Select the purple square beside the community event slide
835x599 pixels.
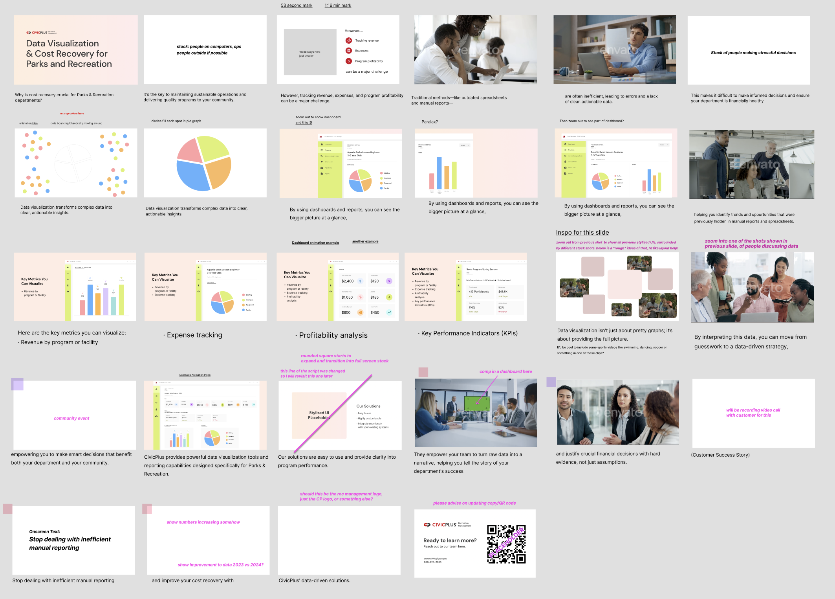[17, 384]
